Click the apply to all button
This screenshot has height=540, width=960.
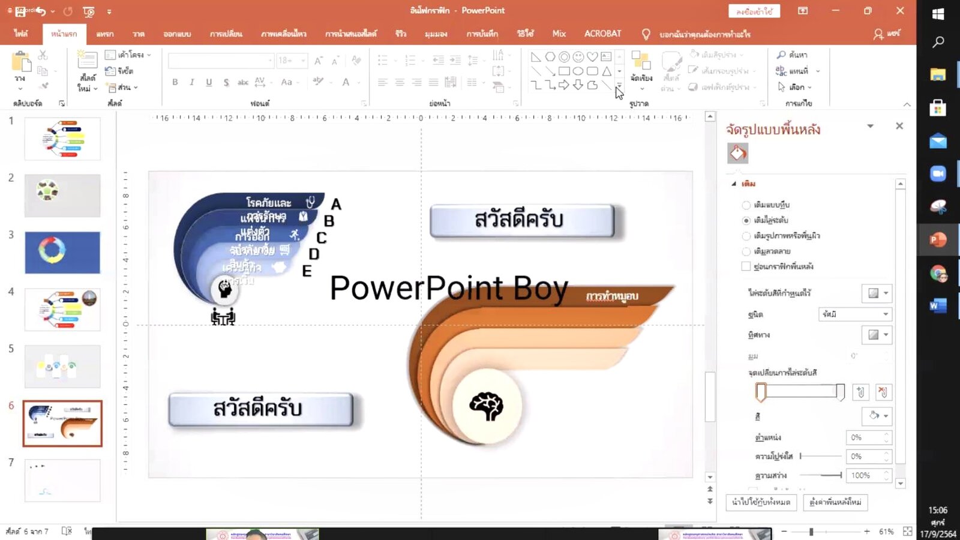pyautogui.click(x=761, y=502)
